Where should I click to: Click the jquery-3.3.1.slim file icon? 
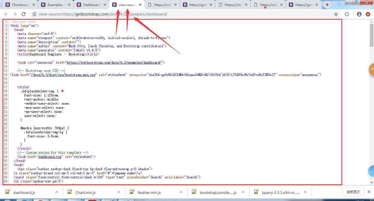[x=256, y=192]
